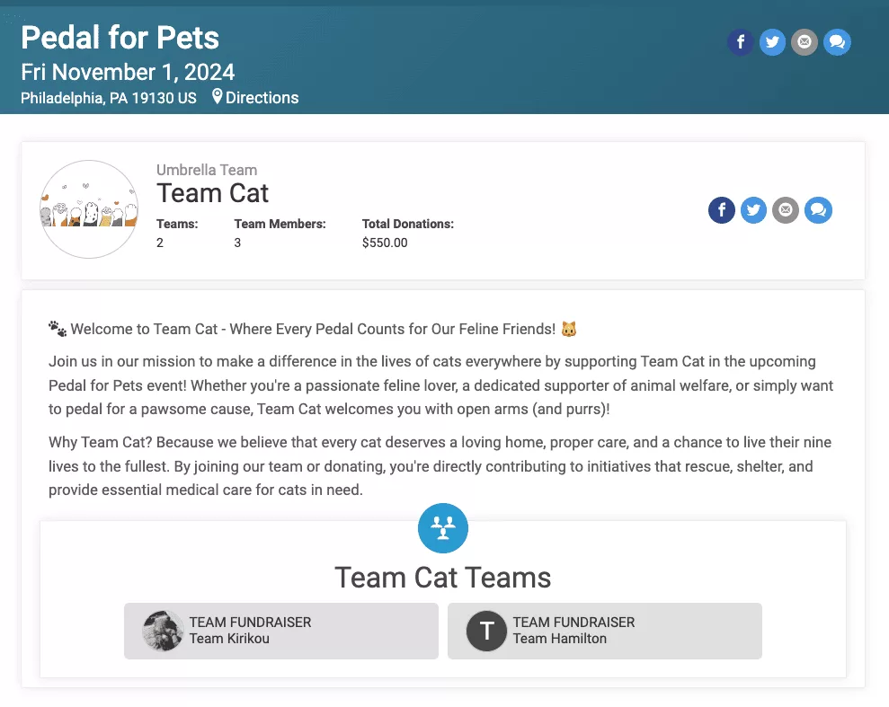Click the Total Donations $550.00 amount

pyautogui.click(x=385, y=243)
